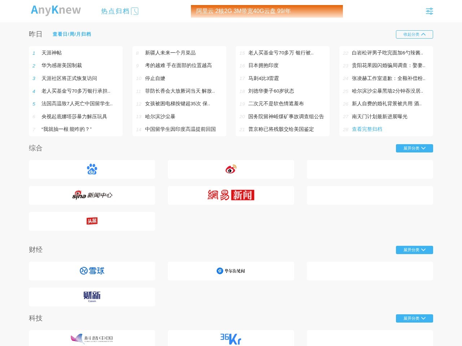Click the 阿里云 2核2G banner ad

click(267, 11)
